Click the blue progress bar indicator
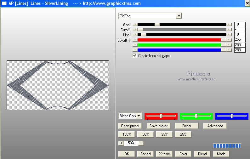This screenshot has height=159, width=250. pyautogui.click(x=227, y=145)
